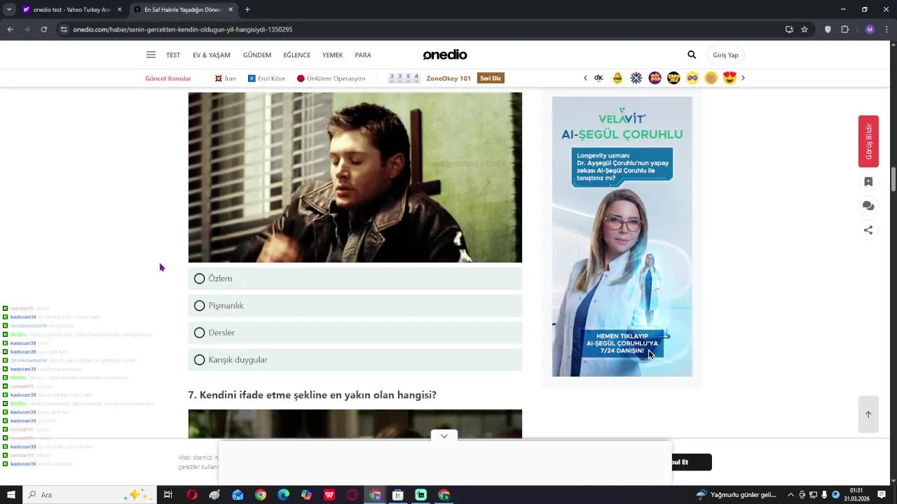Viewport: 897px width, 504px height.
Task: Click the page vertical scrollbar
Action: (893, 179)
